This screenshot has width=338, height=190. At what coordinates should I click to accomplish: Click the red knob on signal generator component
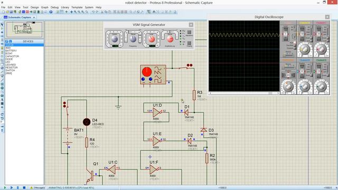click(x=147, y=72)
